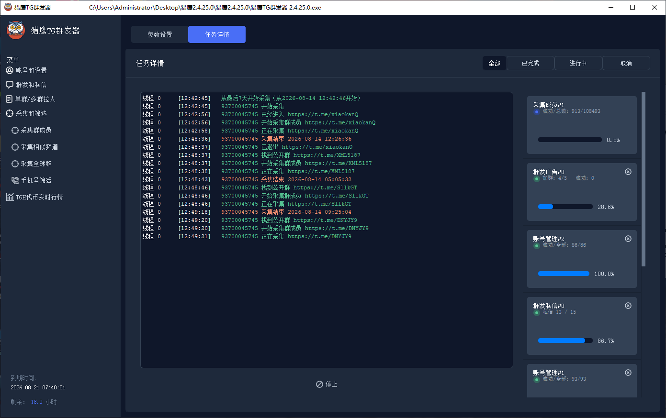Click the 私信 13 / 15 status text
Viewport: 666px width, 418px height.
click(x=559, y=312)
